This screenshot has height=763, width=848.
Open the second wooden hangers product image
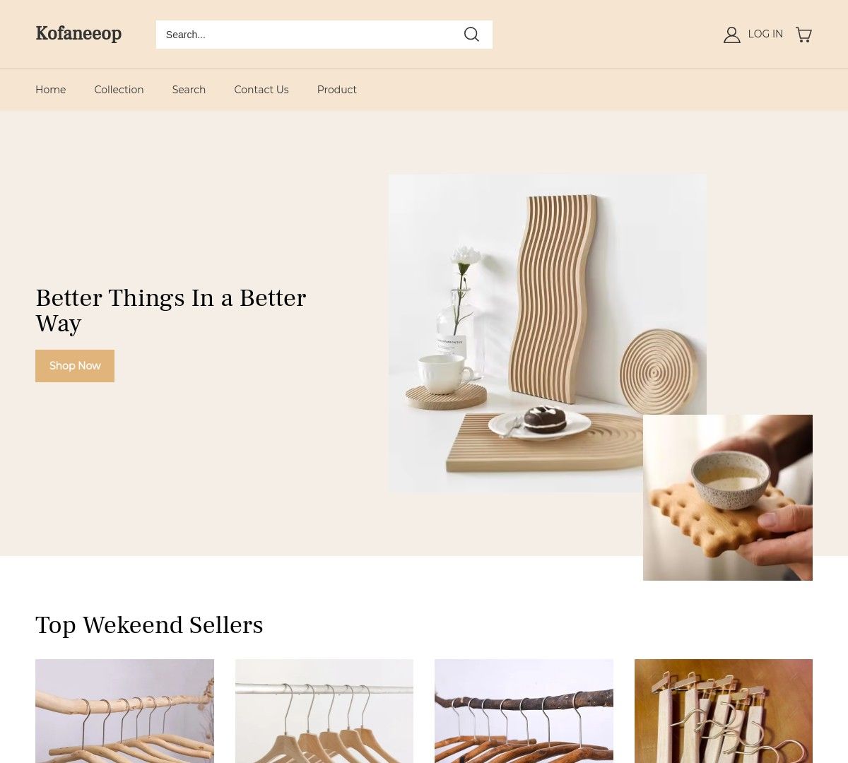tap(324, 711)
